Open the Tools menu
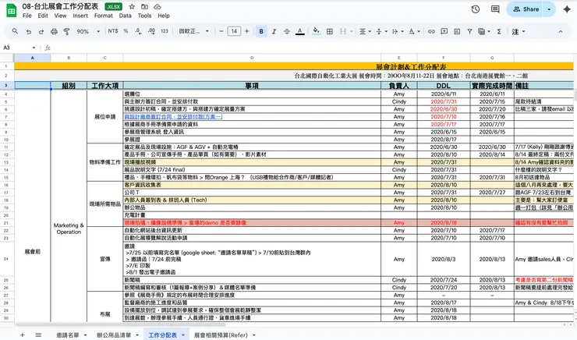The image size is (577, 340). (x=144, y=16)
